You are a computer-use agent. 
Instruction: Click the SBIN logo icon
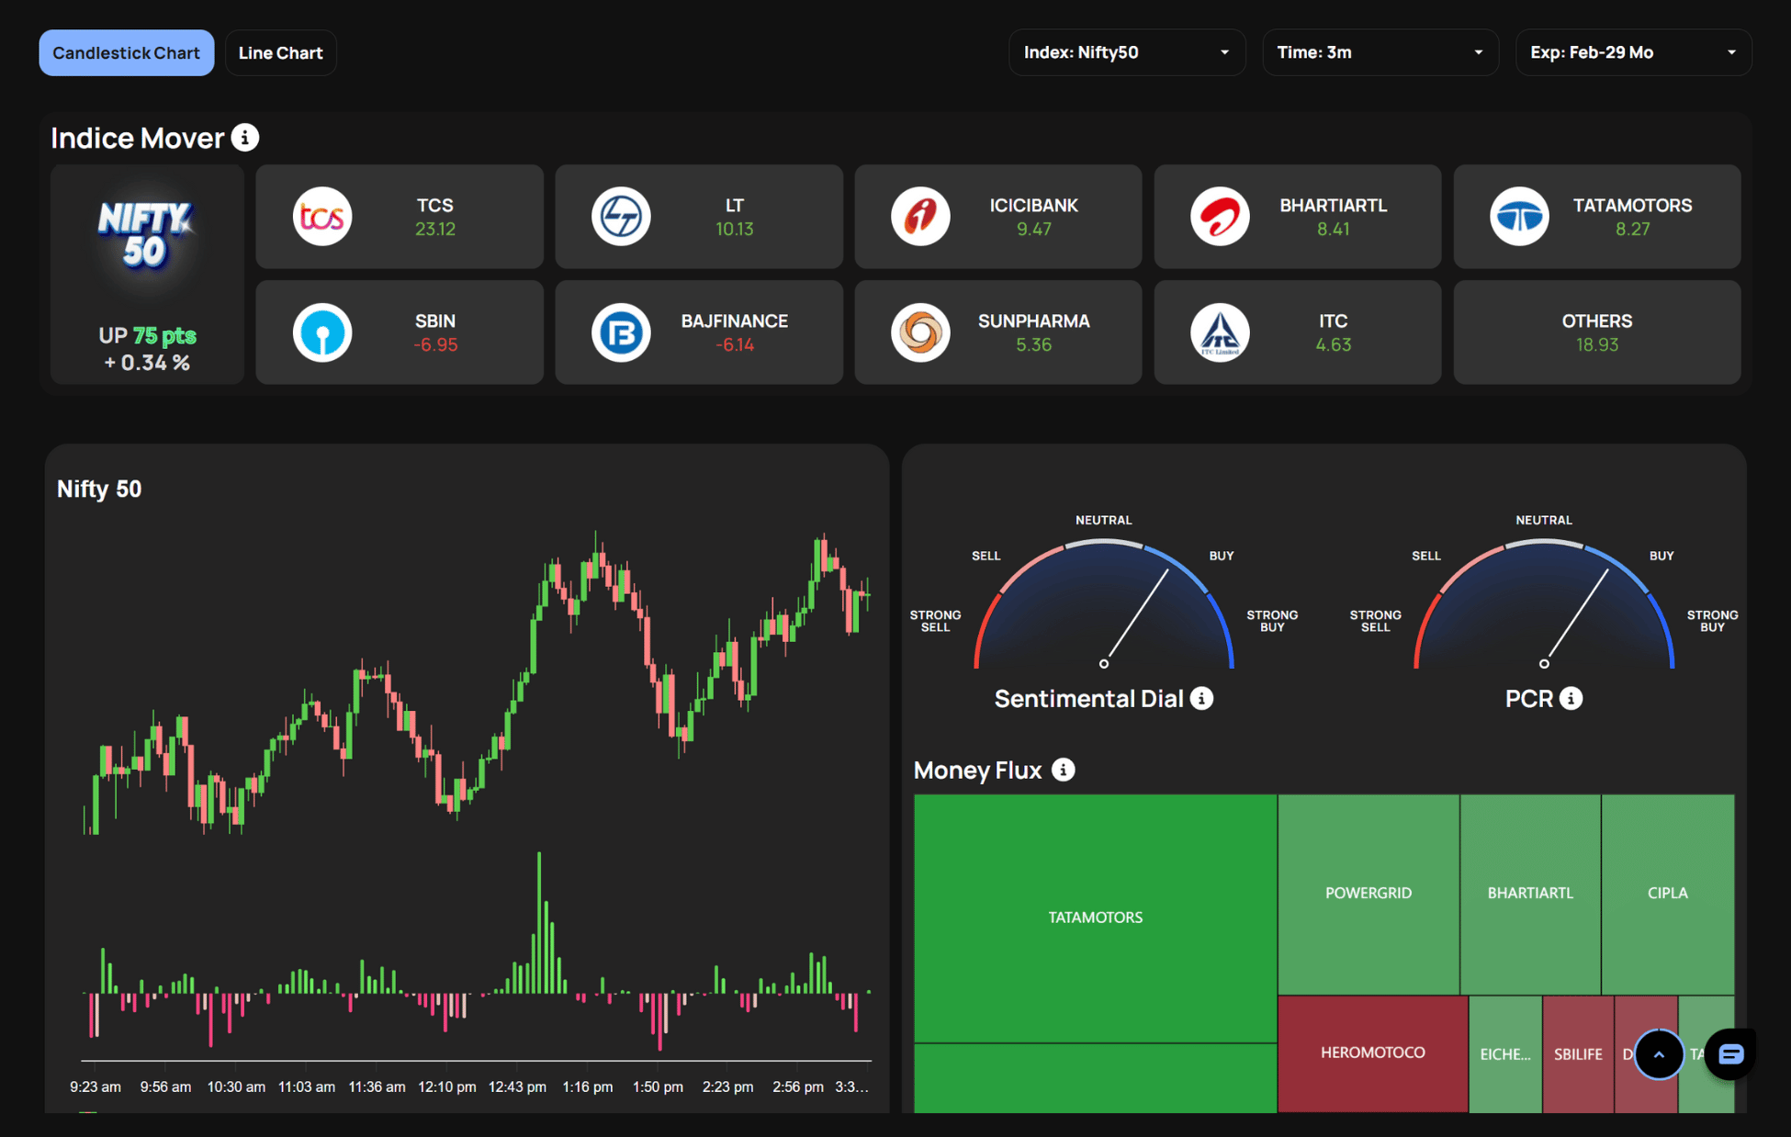pyautogui.click(x=322, y=332)
